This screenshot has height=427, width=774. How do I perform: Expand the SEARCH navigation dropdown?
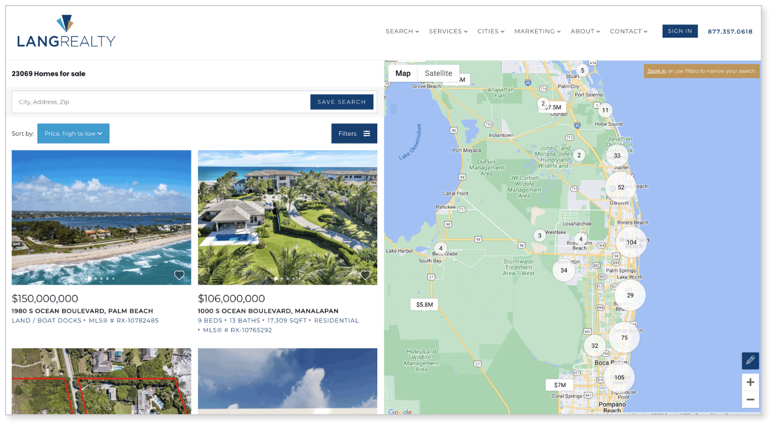[402, 31]
